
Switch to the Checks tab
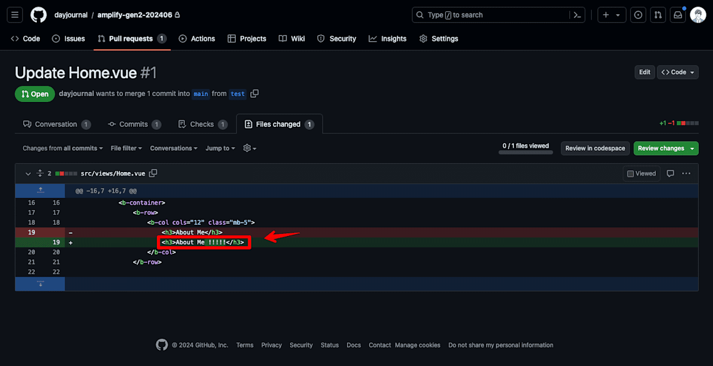coord(203,124)
